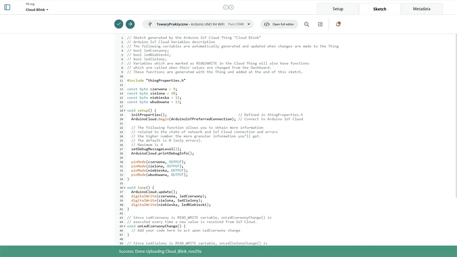Click digitalWrite(niebieska, ledNiebieski); line
Screen dimensions: 457x257
171,205
